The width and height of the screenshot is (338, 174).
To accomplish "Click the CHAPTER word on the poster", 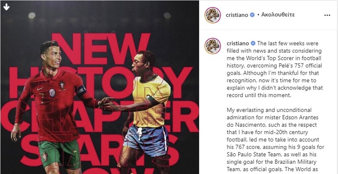I will [x=99, y=116].
